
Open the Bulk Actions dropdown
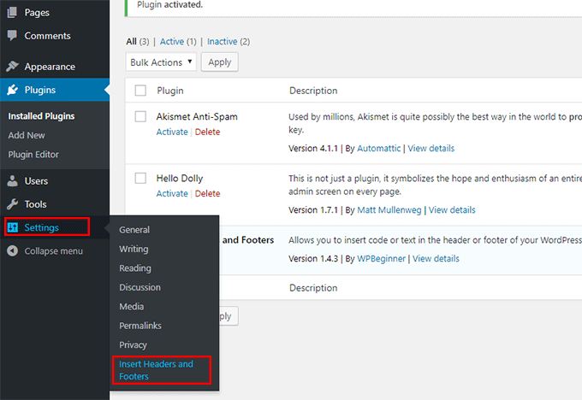pos(161,62)
